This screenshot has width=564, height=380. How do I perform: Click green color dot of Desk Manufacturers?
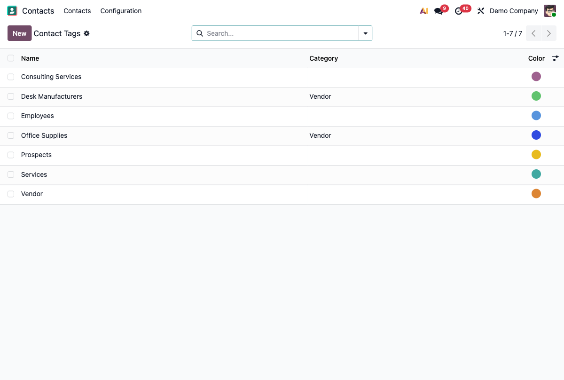coord(536,96)
